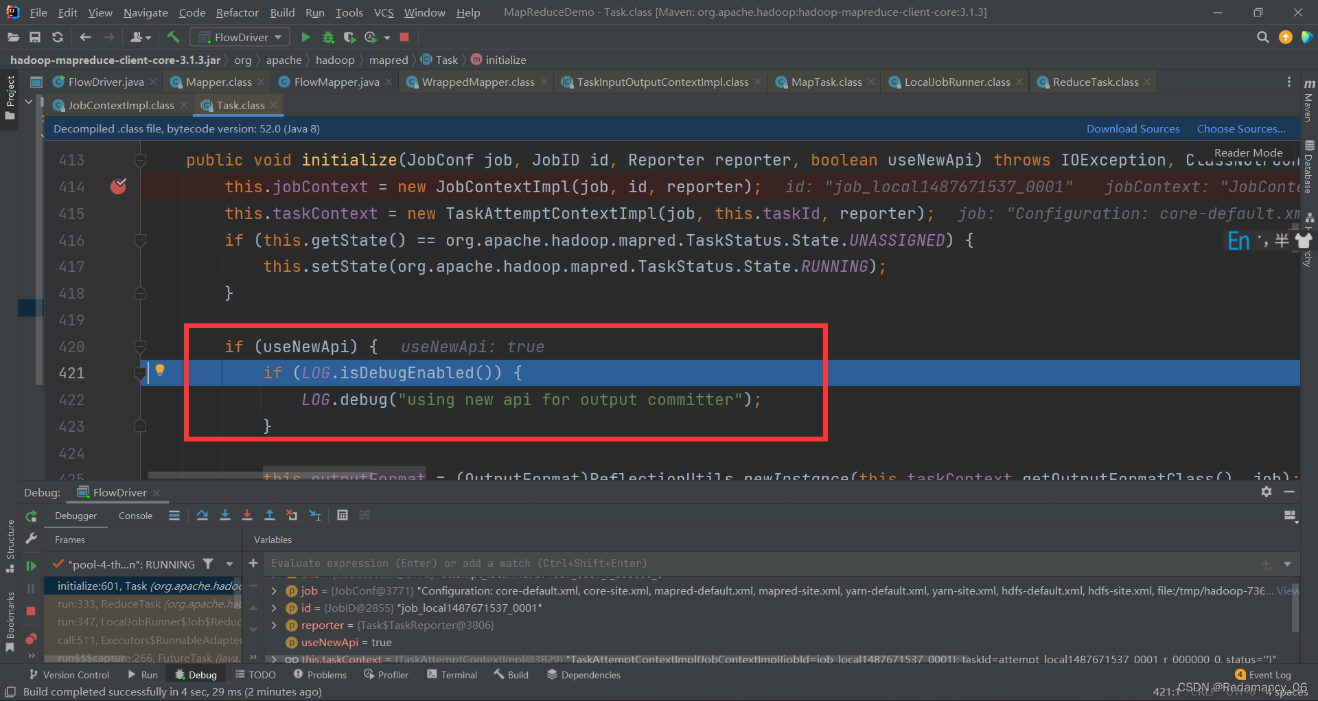Toggle the Structure tool window
Viewport: 1318px width, 701px height.
click(x=10, y=546)
